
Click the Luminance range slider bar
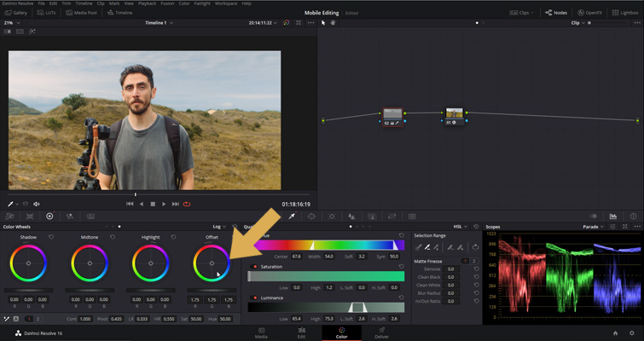[x=326, y=308]
